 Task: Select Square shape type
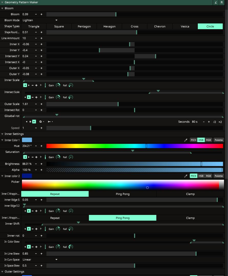(59, 26)
